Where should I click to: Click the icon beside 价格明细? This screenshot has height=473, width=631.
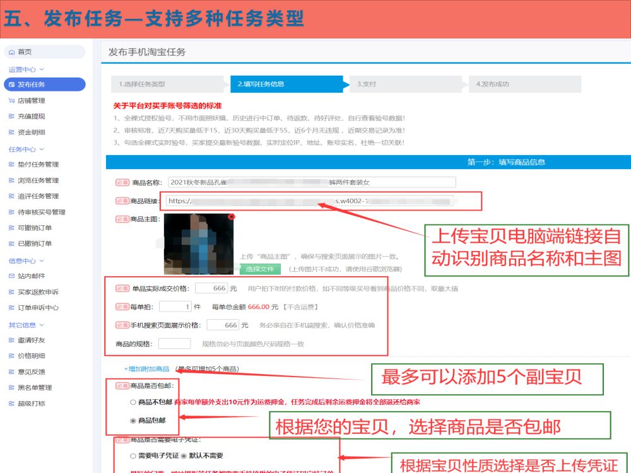pyautogui.click(x=11, y=356)
